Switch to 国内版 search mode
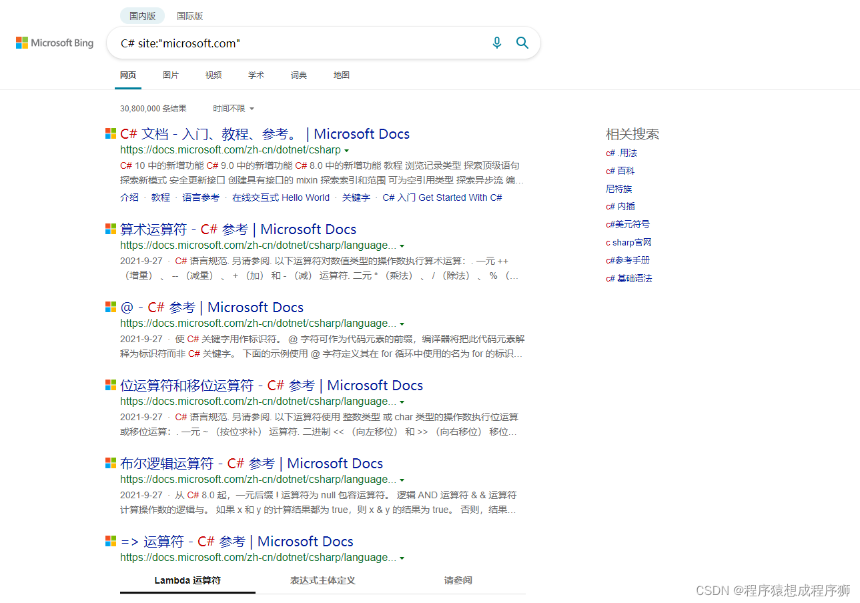The image size is (860, 603). (x=142, y=16)
